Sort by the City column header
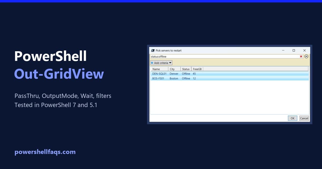The height and width of the screenshot is (169, 322). (174, 69)
